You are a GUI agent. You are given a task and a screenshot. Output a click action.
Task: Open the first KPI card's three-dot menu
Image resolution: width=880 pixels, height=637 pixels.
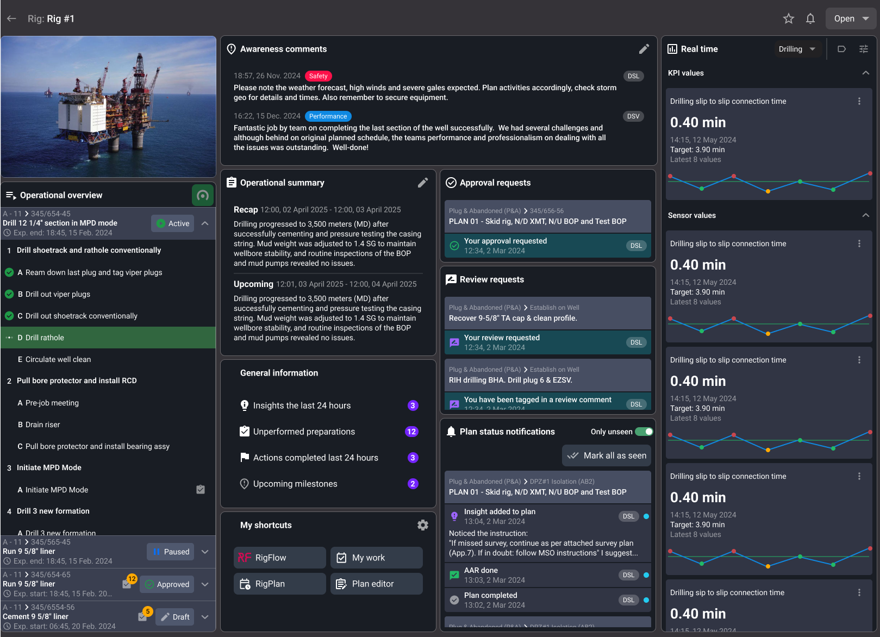[859, 101]
